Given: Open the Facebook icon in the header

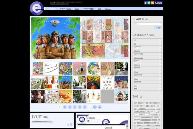Looking at the screenshot, I should (x=145, y=3).
